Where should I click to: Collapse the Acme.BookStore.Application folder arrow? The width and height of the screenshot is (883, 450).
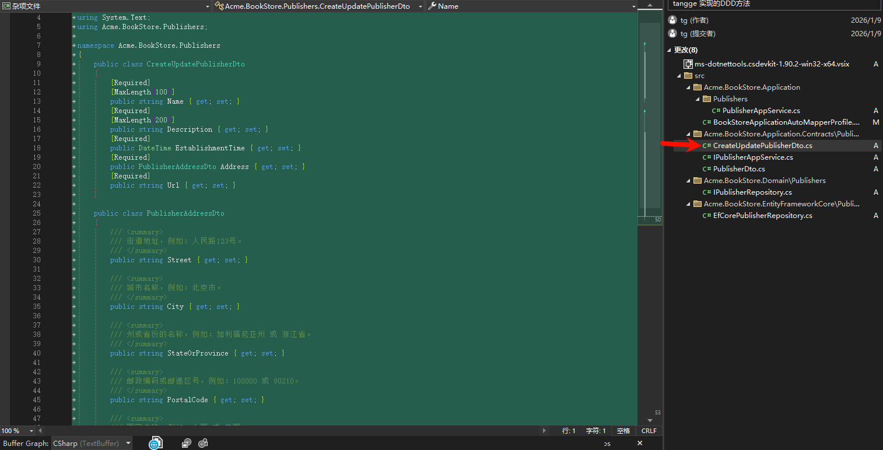[688, 87]
